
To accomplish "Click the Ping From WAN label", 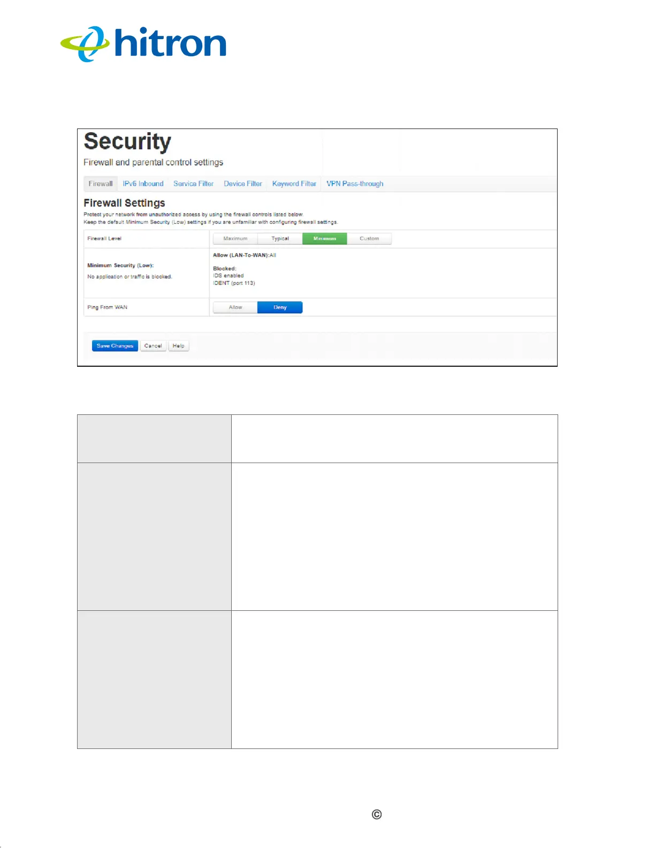I will [107, 307].
